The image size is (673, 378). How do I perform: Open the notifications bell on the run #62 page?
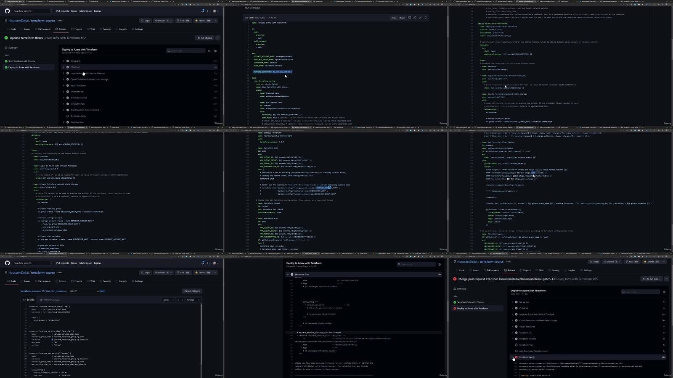click(203, 11)
